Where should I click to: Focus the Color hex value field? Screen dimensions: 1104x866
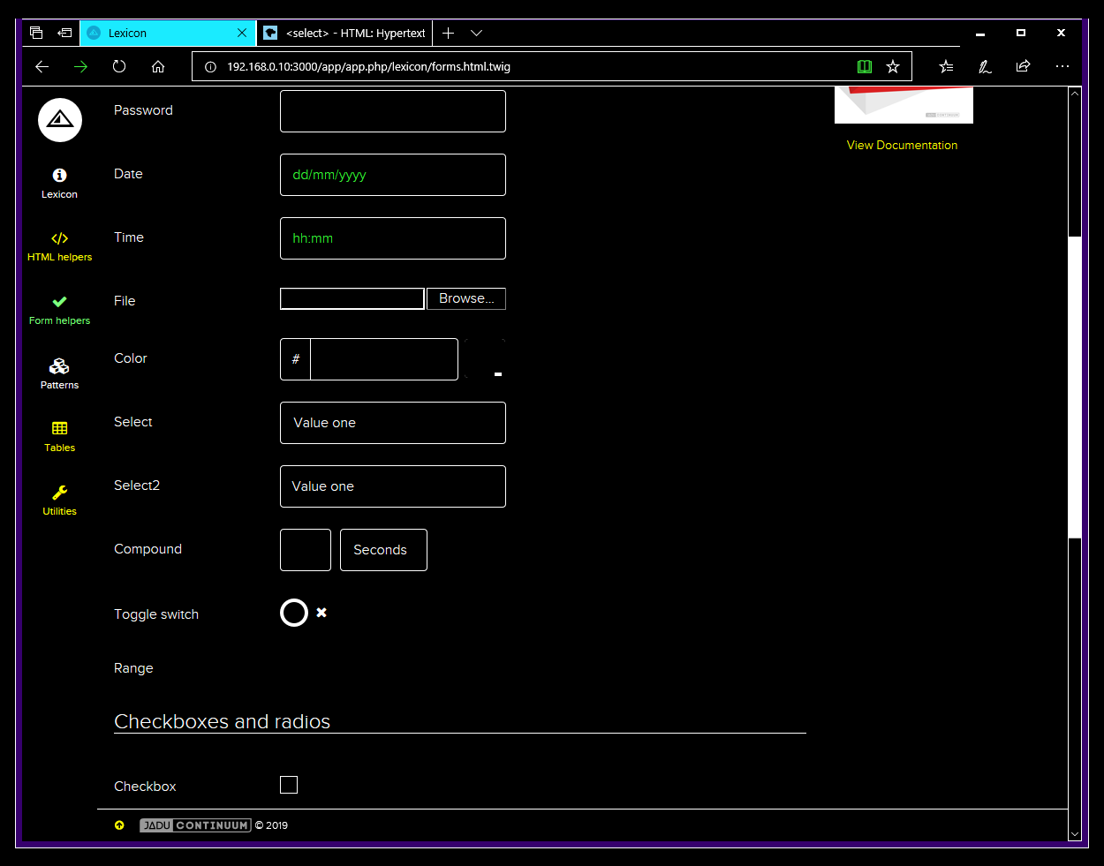384,359
